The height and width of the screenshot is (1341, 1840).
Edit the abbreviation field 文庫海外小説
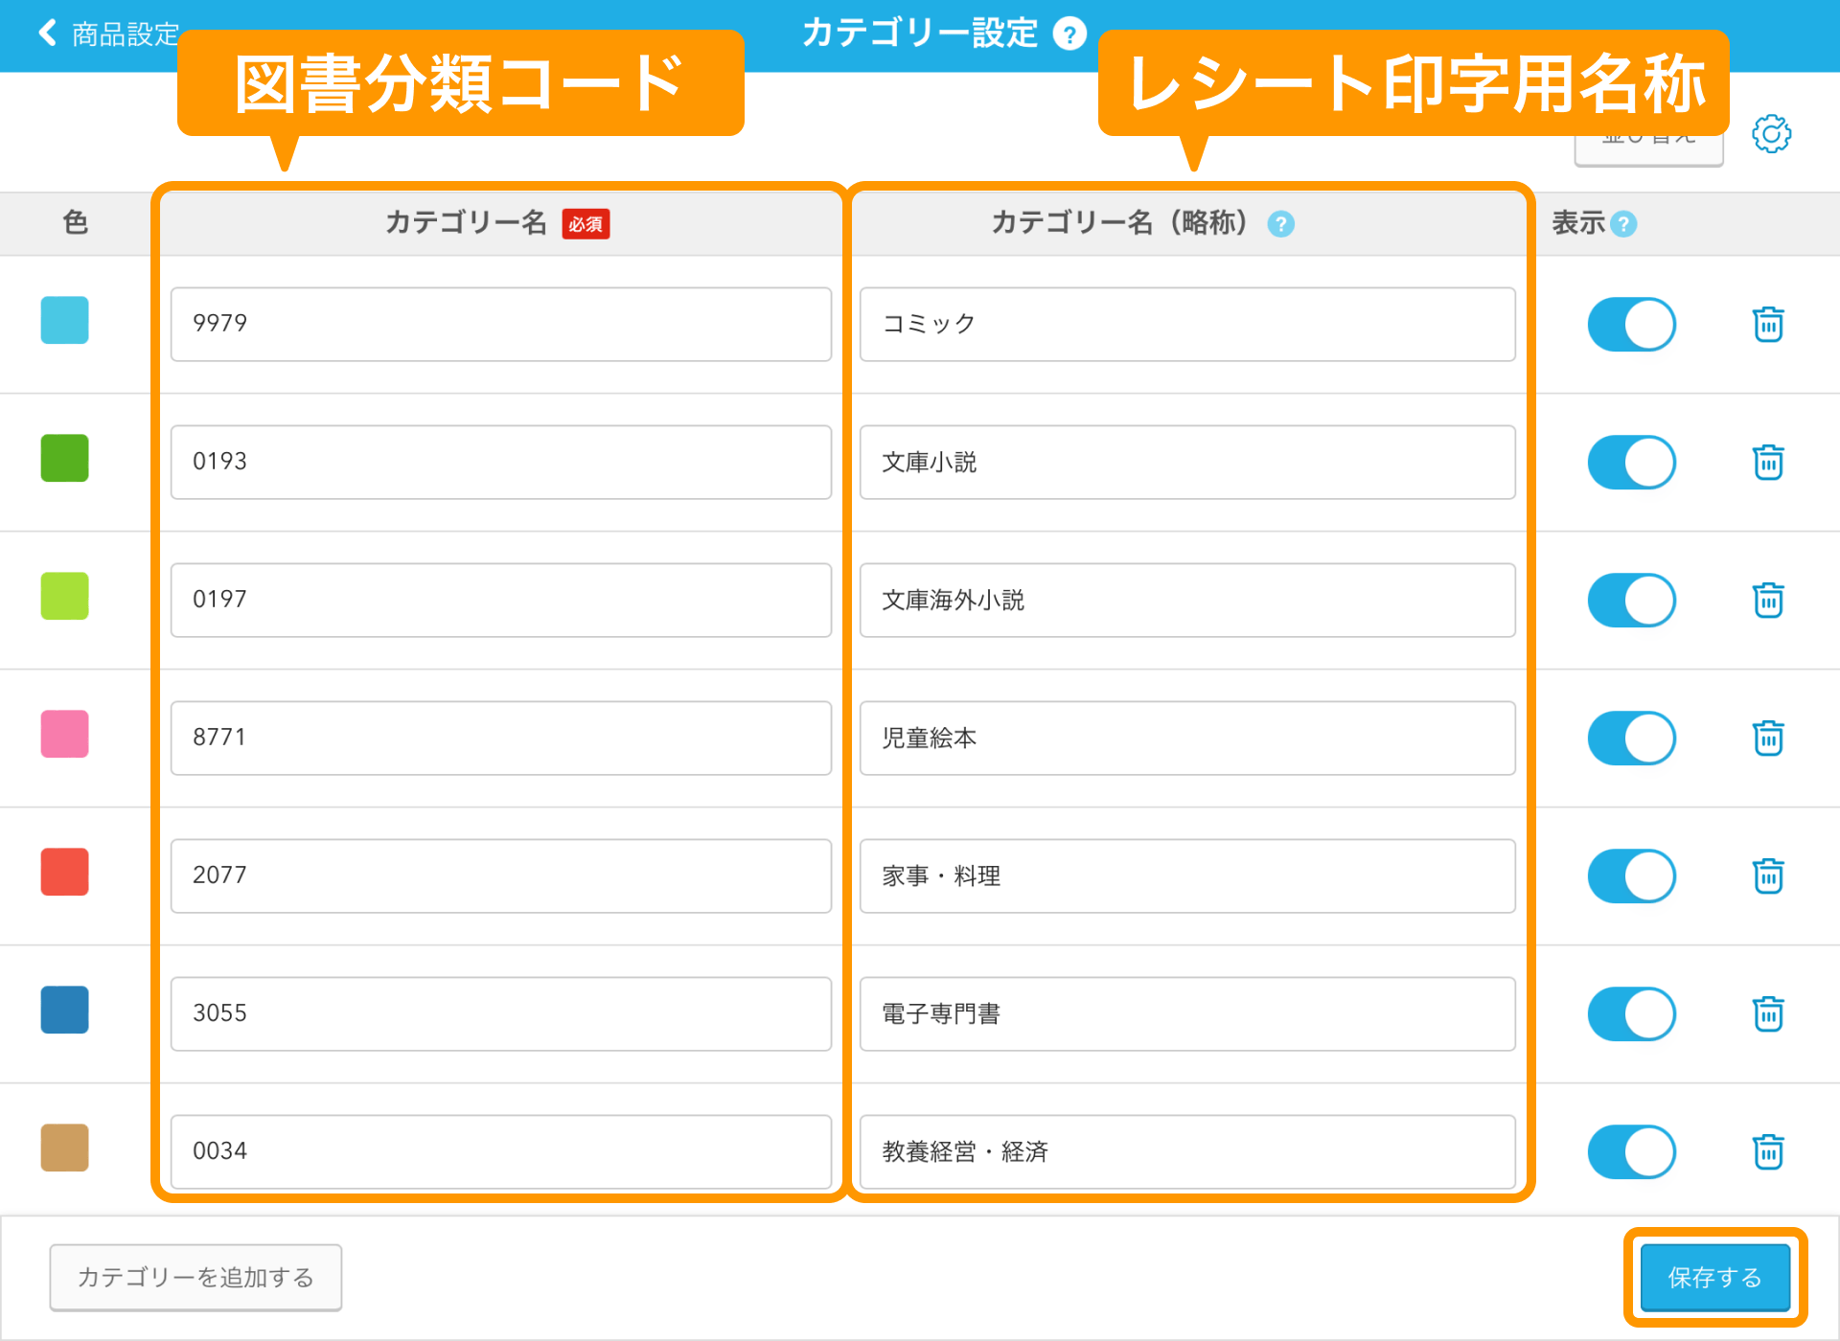1187,600
